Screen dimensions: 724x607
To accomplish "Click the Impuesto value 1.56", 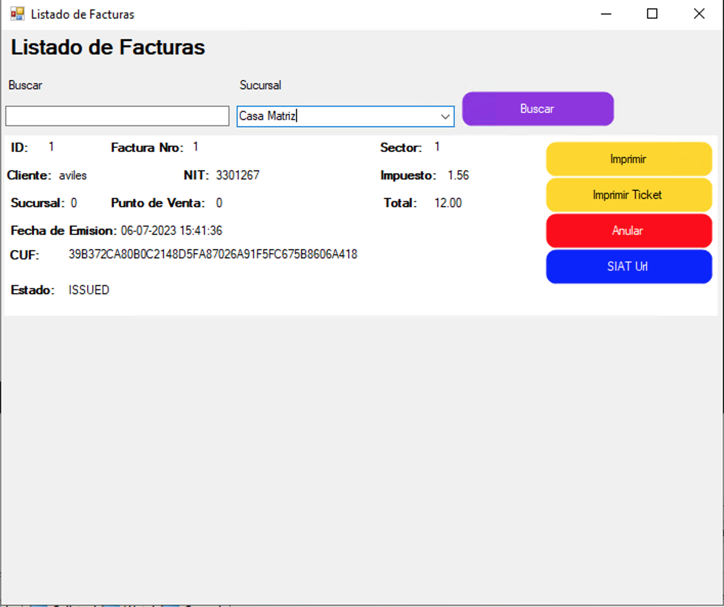I will 458,175.
